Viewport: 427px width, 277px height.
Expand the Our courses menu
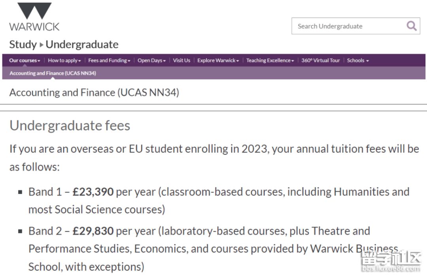click(25, 60)
